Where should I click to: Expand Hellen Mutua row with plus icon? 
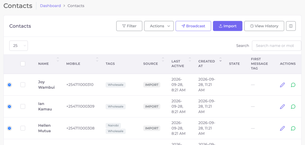click(x=9, y=128)
